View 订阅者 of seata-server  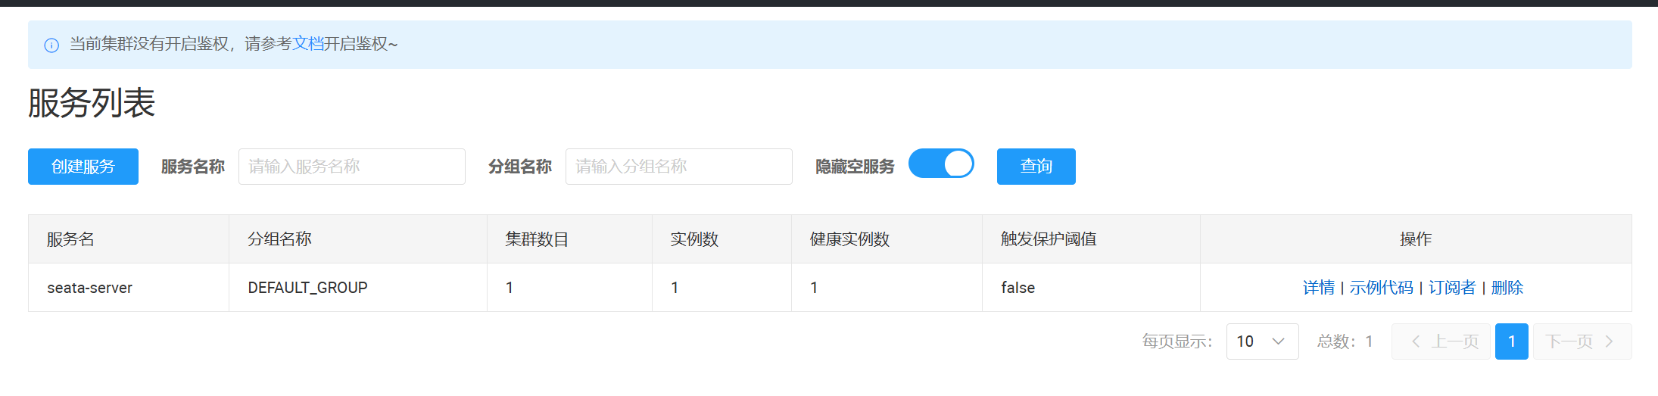tap(1452, 288)
